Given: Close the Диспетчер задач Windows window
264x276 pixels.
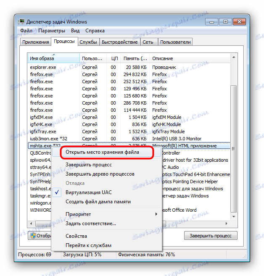Looking at the screenshot, I should click(x=239, y=22).
